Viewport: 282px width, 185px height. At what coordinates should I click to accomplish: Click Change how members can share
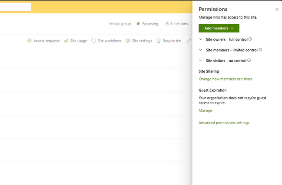pyautogui.click(x=226, y=79)
